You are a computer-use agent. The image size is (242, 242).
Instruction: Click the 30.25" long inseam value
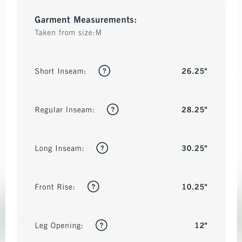[194, 148]
